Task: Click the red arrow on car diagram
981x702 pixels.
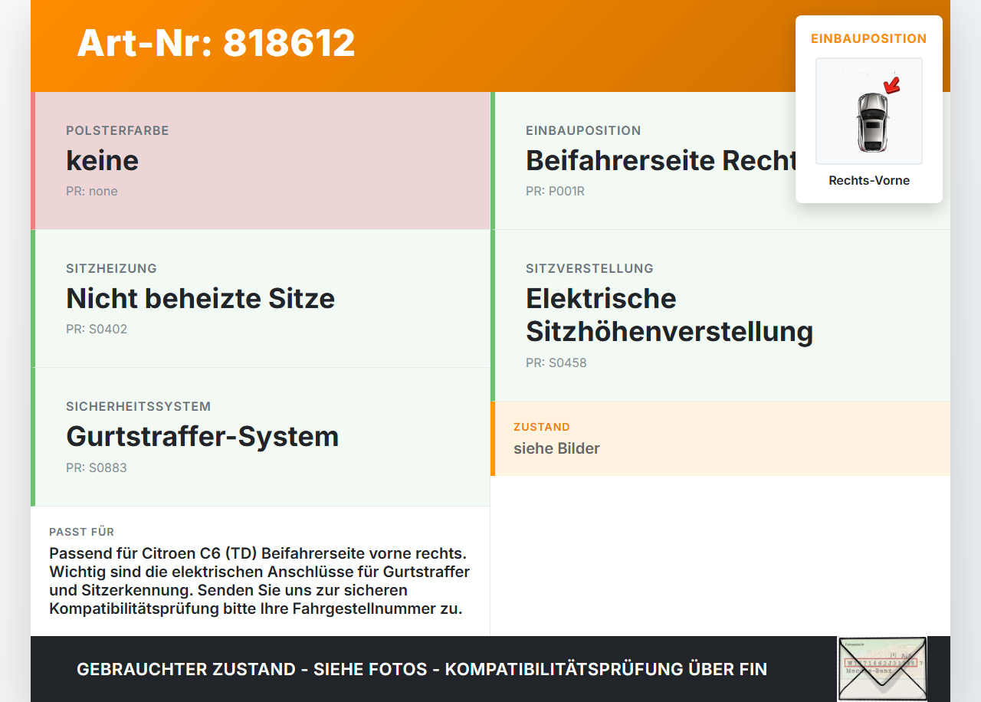Action: click(891, 85)
